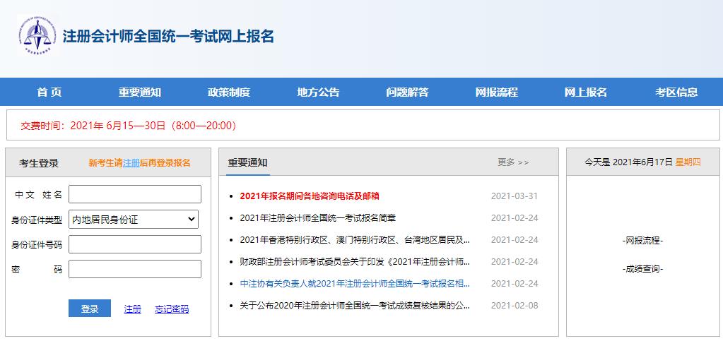Screen dimensions: 723x341
Task: Select 地方公告 in the navigation bar
Action: pyautogui.click(x=318, y=92)
